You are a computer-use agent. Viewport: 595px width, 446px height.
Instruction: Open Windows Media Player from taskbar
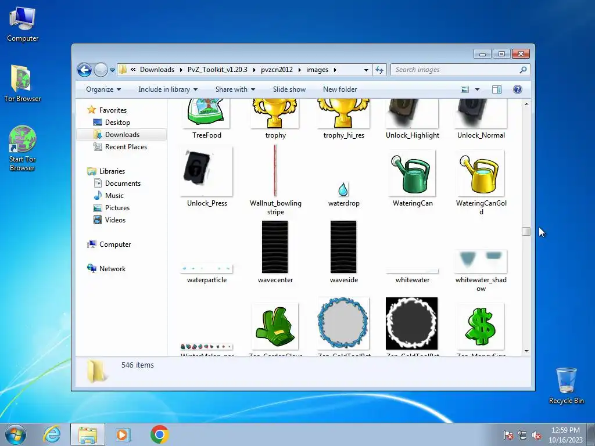[x=123, y=434]
